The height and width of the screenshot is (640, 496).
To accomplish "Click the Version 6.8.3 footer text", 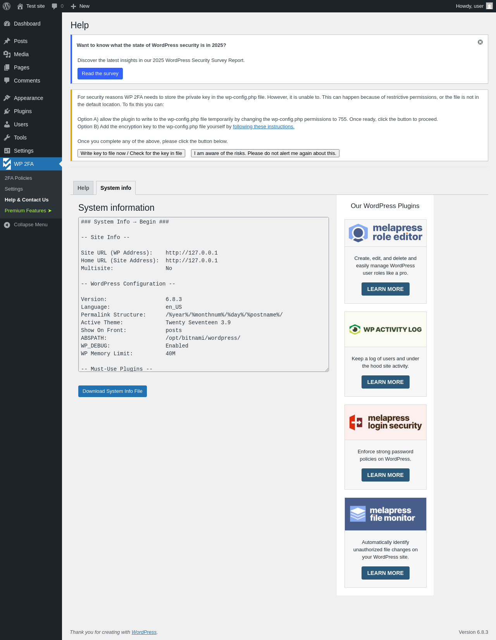I will (474, 632).
